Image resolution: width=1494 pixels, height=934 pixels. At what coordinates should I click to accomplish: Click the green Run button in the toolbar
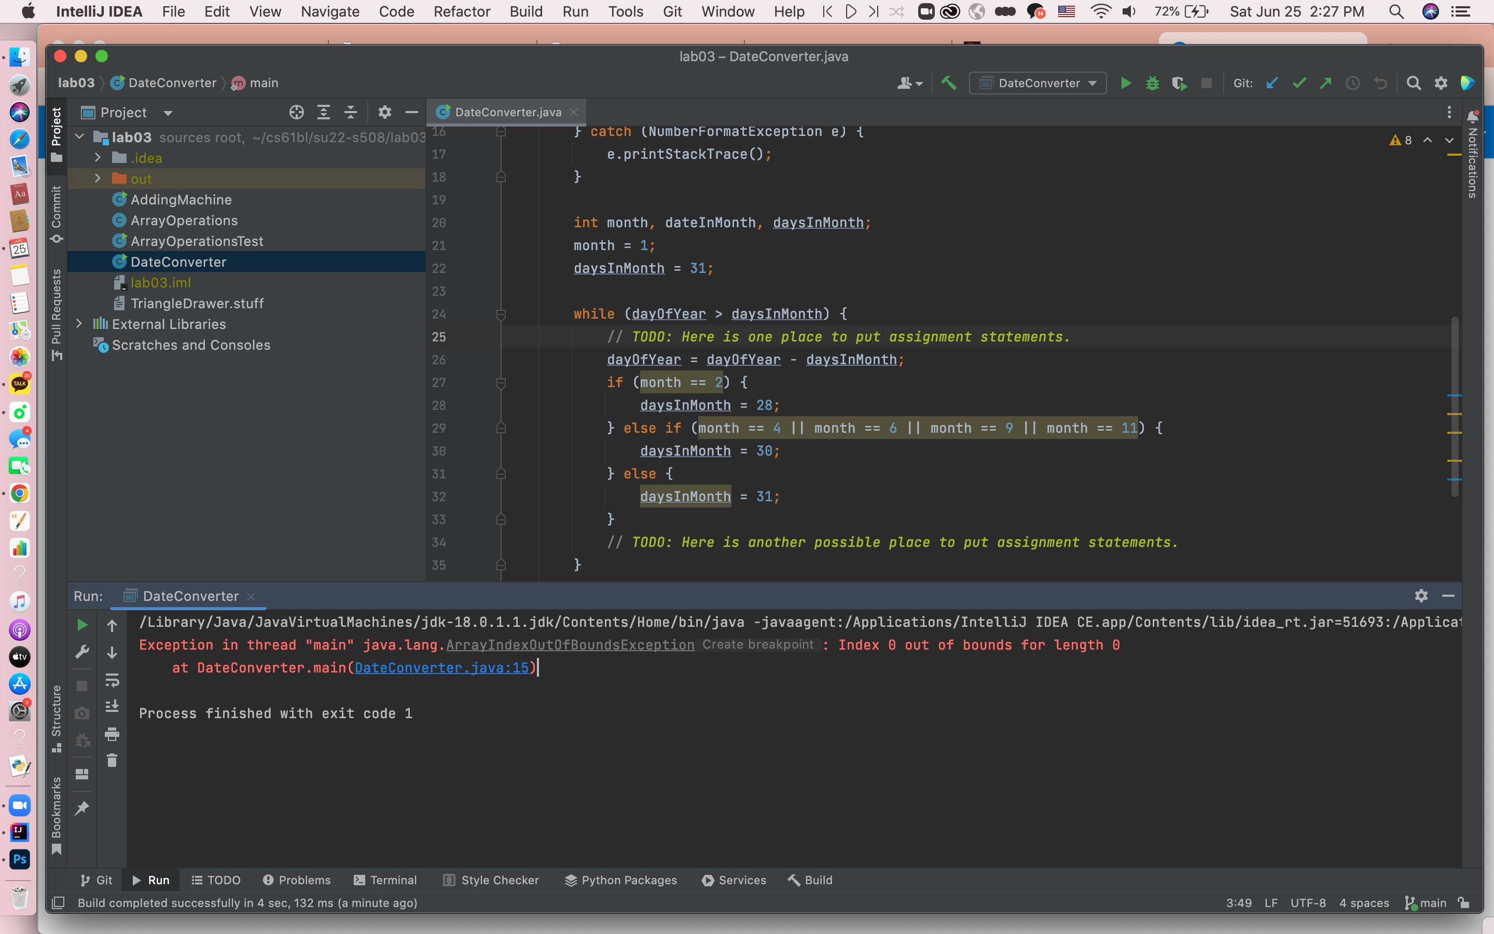point(1126,83)
